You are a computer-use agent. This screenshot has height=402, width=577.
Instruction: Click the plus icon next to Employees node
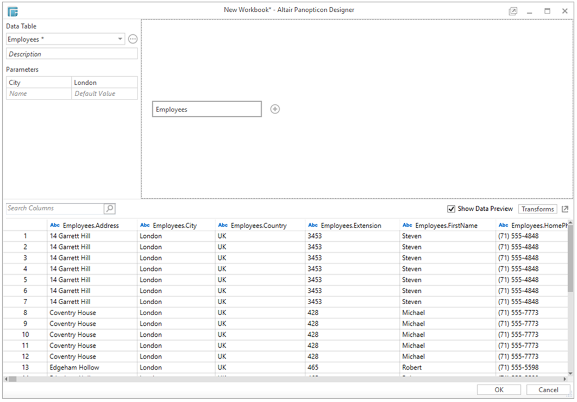pyautogui.click(x=275, y=109)
